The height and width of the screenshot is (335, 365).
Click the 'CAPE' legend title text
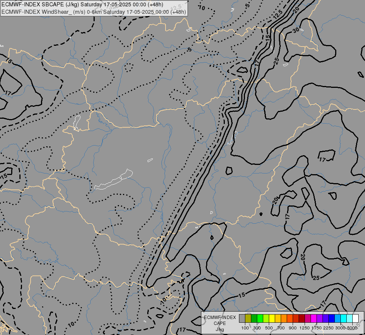coord(220,323)
